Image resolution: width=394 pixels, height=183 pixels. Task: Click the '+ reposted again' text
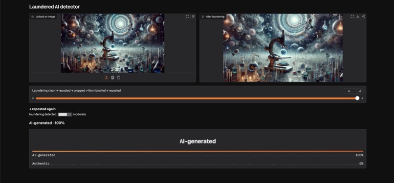43,109
